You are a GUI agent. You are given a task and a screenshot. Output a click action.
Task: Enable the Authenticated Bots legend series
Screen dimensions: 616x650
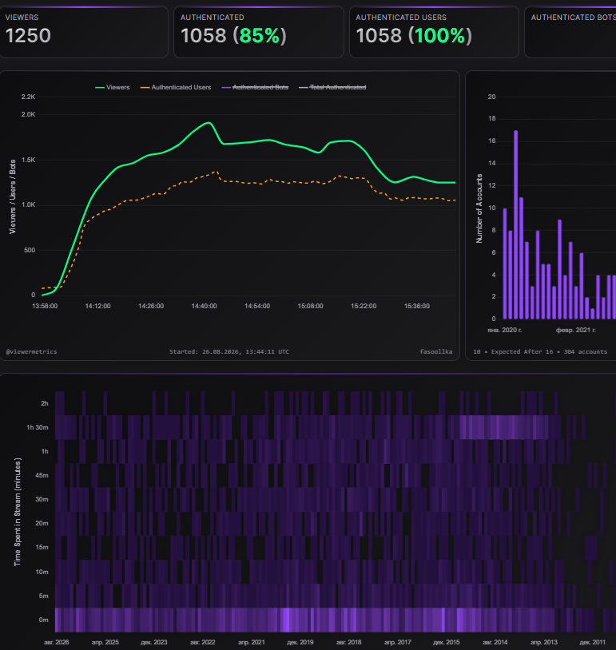click(255, 88)
